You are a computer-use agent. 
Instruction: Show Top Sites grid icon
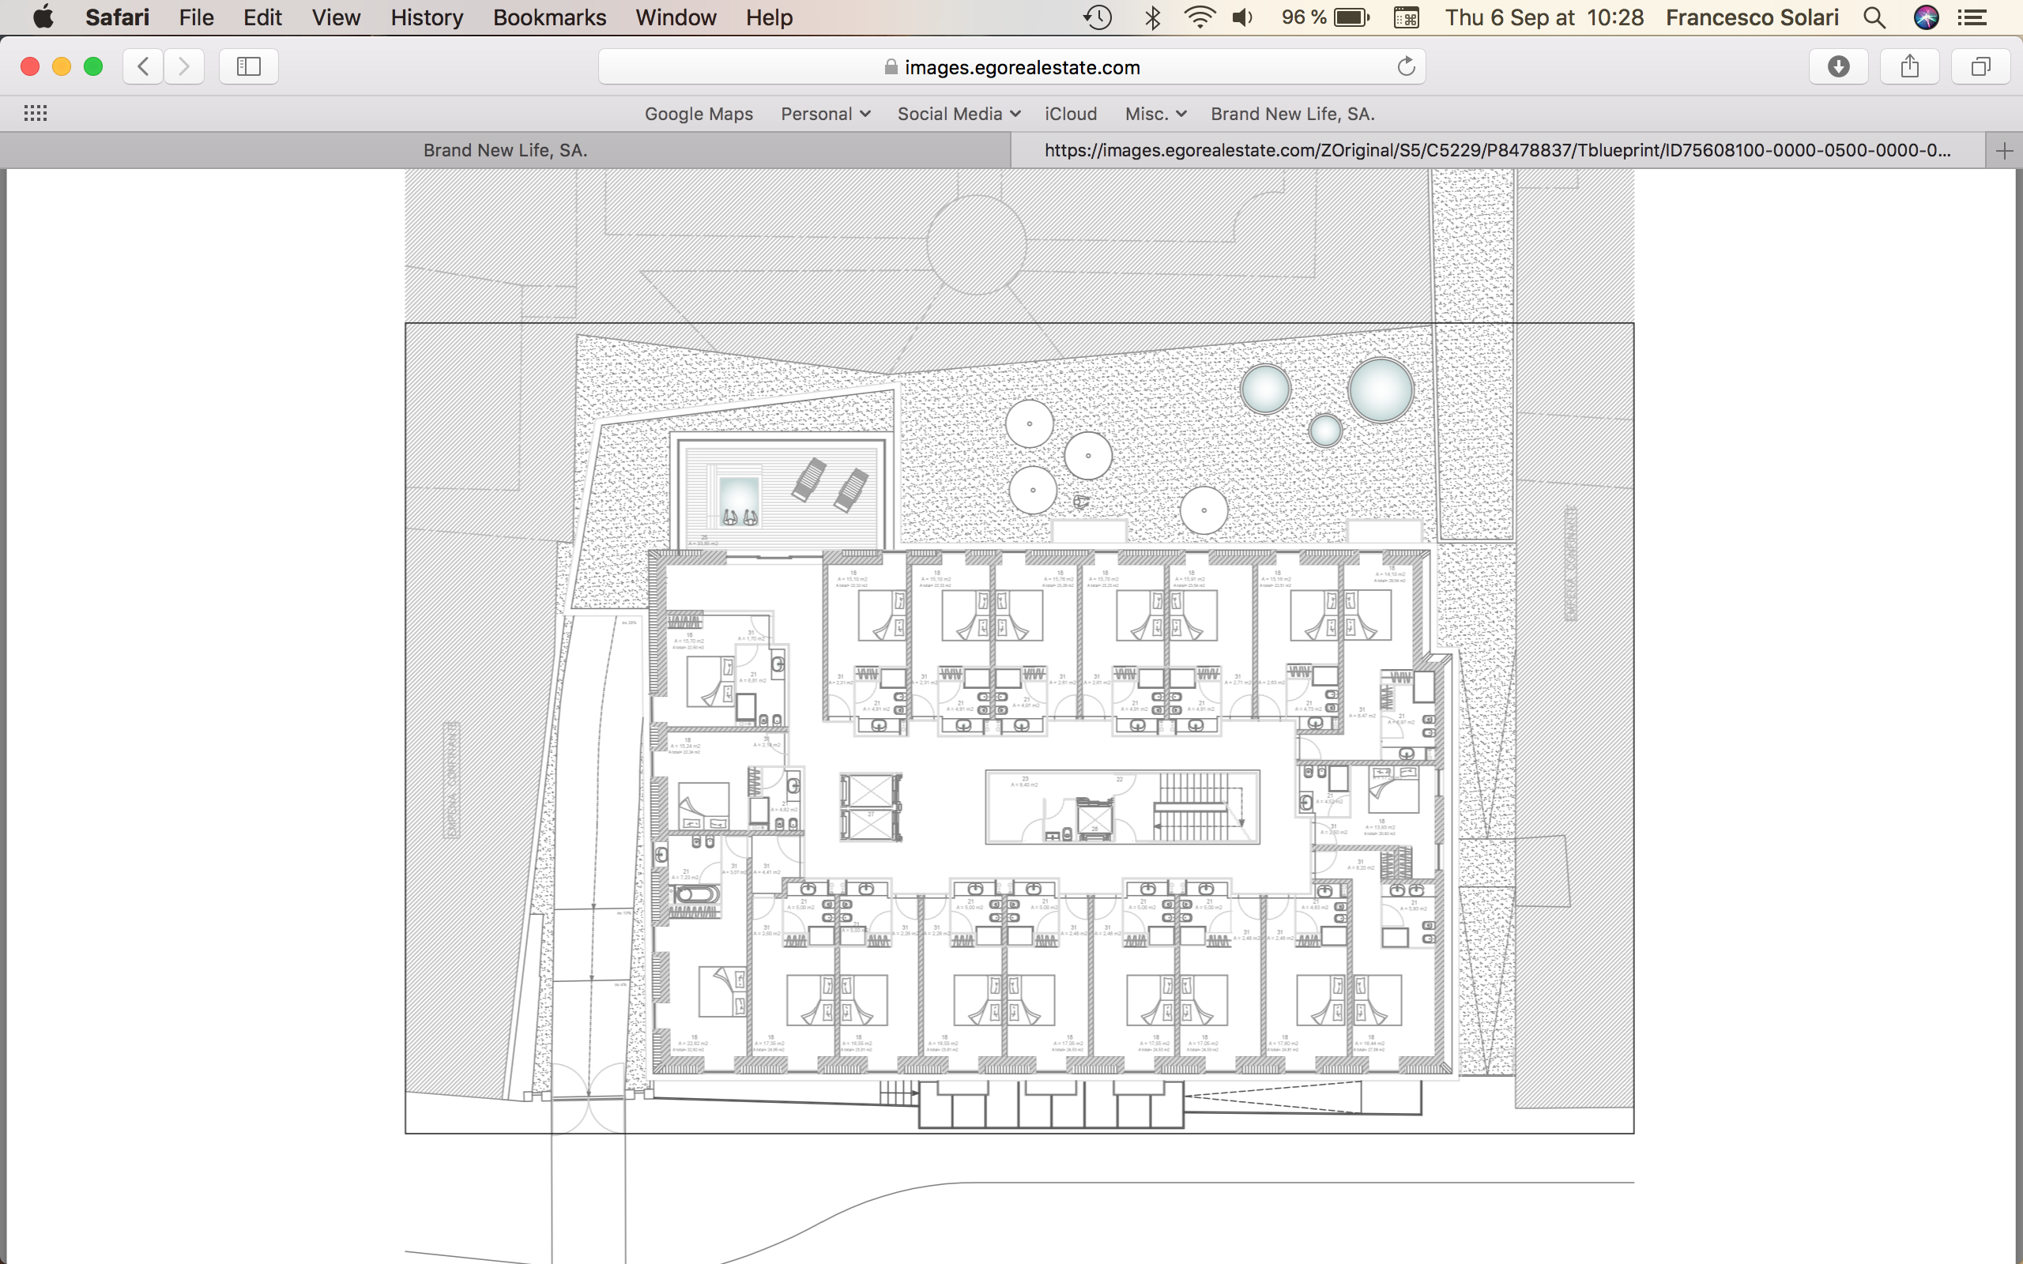[x=35, y=114]
